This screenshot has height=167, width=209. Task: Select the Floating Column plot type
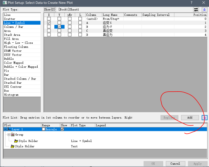pyautogui.click(x=22, y=47)
